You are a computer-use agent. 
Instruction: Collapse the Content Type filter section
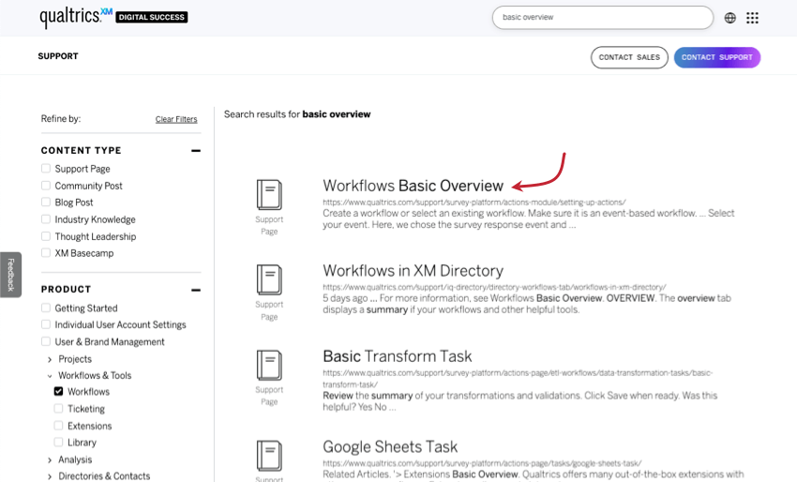196,150
